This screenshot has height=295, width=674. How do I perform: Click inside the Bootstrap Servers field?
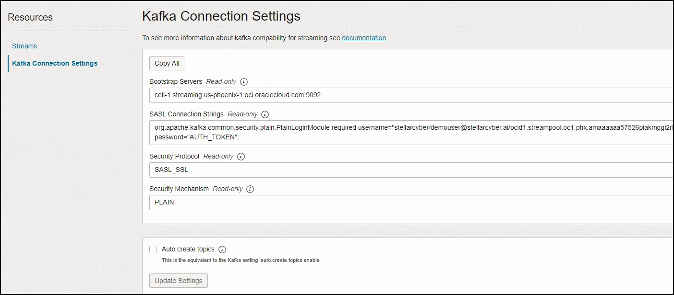pyautogui.click(x=408, y=95)
